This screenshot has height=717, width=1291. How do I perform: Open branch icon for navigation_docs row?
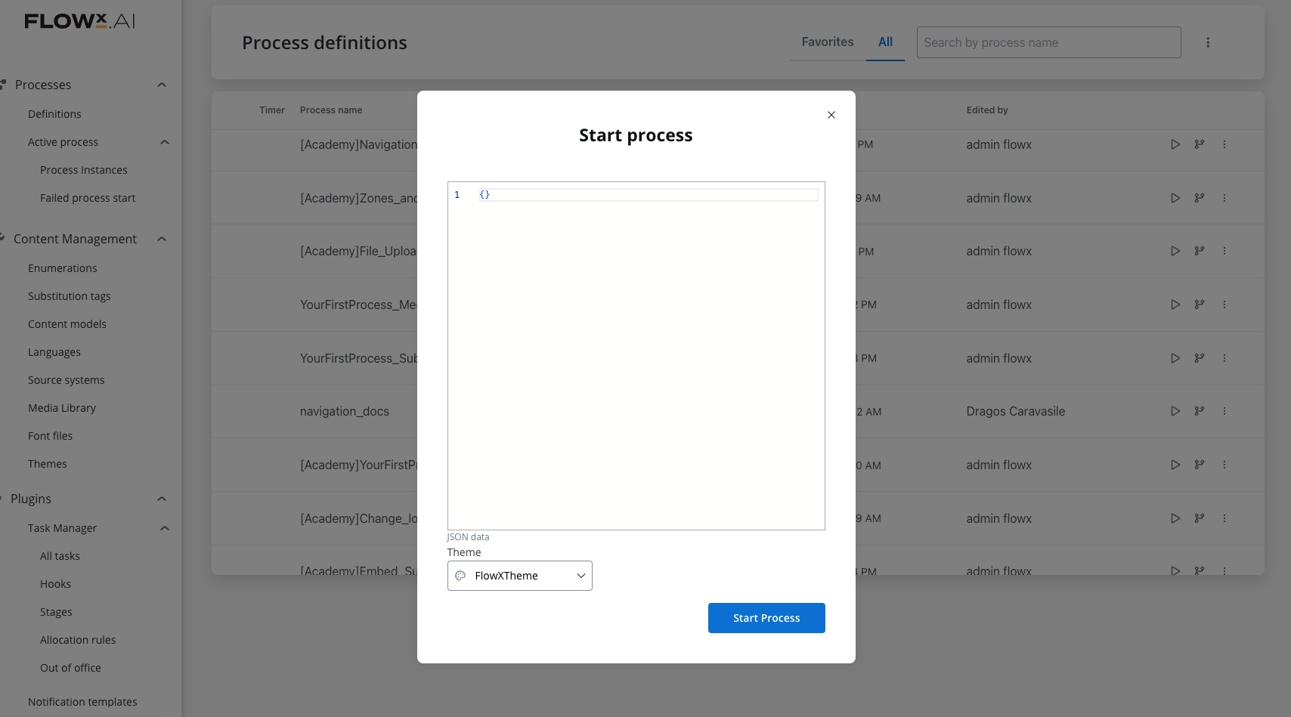click(1200, 411)
